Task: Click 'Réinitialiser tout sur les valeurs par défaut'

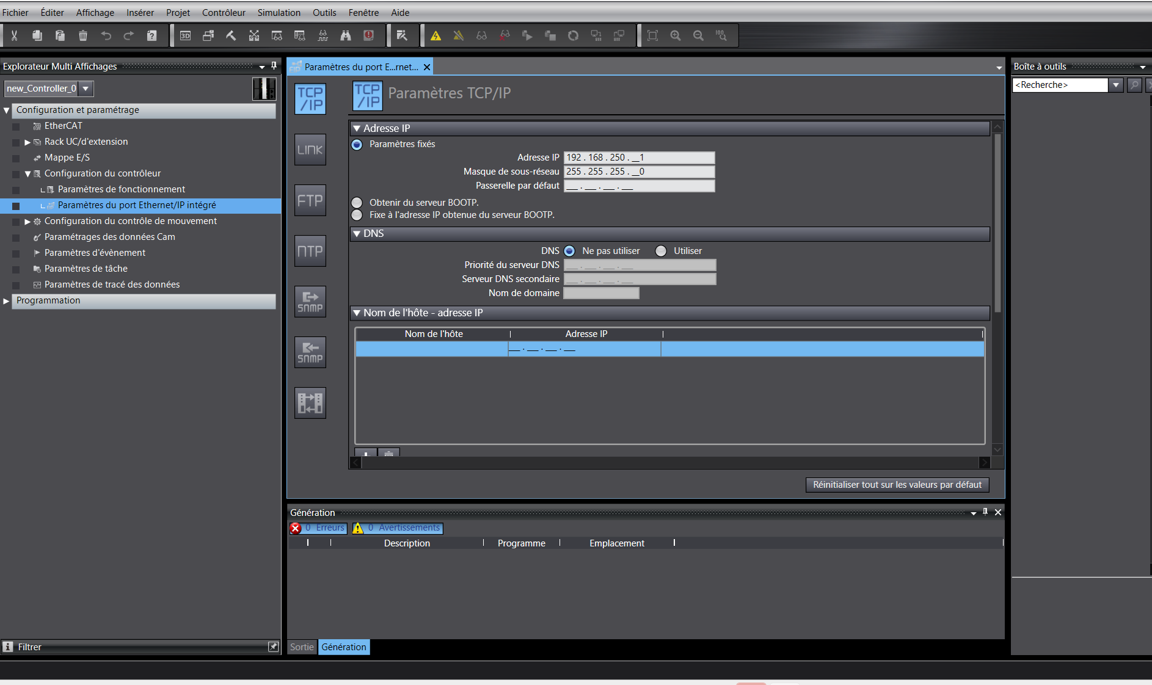Action: (x=897, y=485)
